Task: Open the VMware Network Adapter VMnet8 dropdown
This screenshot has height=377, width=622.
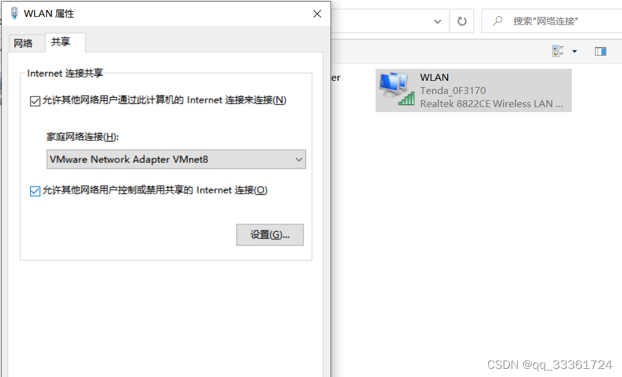Action: tap(176, 159)
